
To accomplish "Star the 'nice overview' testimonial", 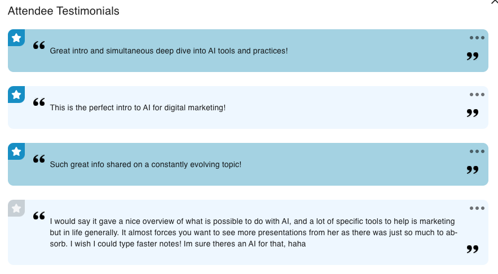I will (x=16, y=208).
